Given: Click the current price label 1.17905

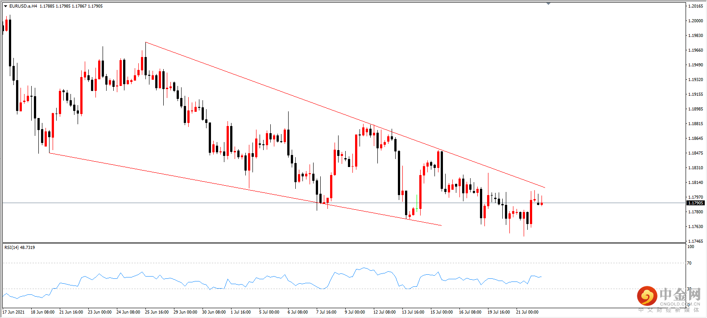Looking at the screenshot, I should click(x=695, y=203).
